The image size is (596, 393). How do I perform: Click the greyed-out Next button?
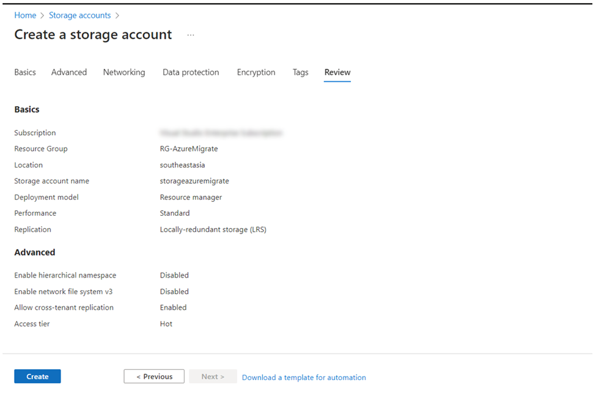click(213, 376)
